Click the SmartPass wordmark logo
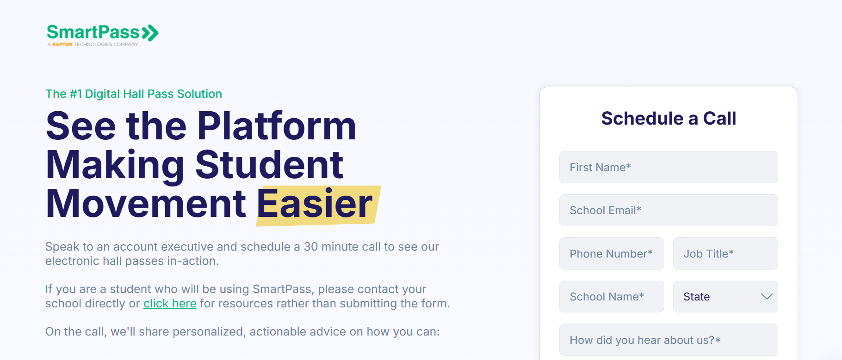 coord(93,32)
